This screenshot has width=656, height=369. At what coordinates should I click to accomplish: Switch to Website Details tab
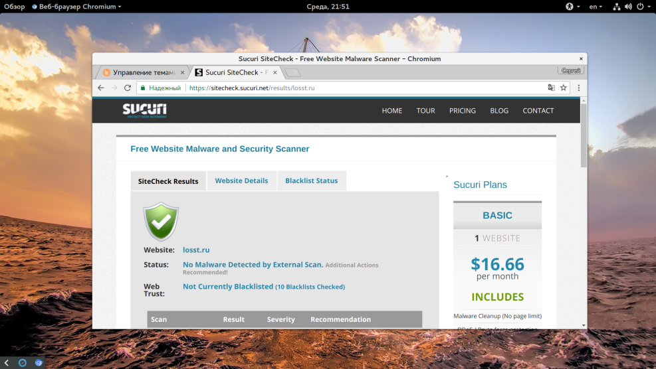pyautogui.click(x=241, y=181)
